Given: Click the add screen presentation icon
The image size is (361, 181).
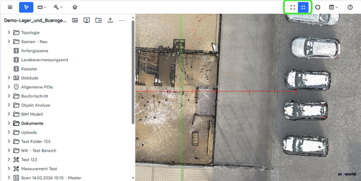Looking at the screenshot, I should [87, 20].
